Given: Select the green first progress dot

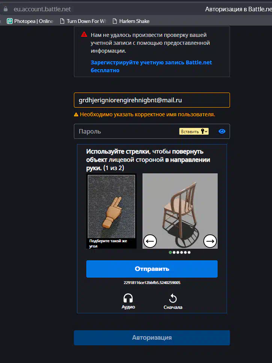Looking at the screenshot, I should (170, 252).
